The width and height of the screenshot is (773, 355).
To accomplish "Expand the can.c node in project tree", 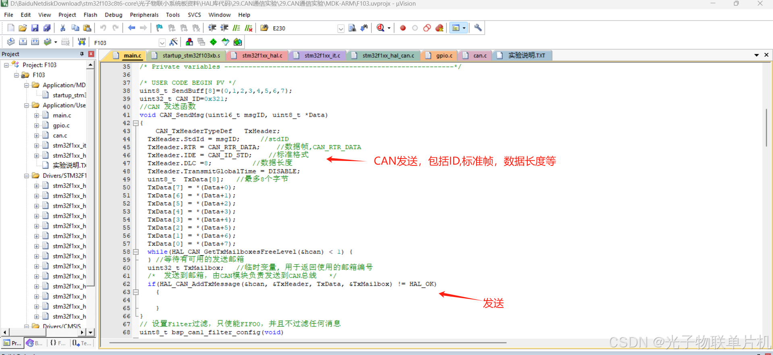I will coord(36,135).
